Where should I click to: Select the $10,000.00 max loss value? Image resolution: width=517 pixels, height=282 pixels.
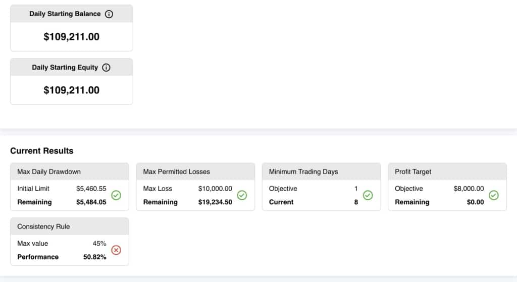click(215, 189)
